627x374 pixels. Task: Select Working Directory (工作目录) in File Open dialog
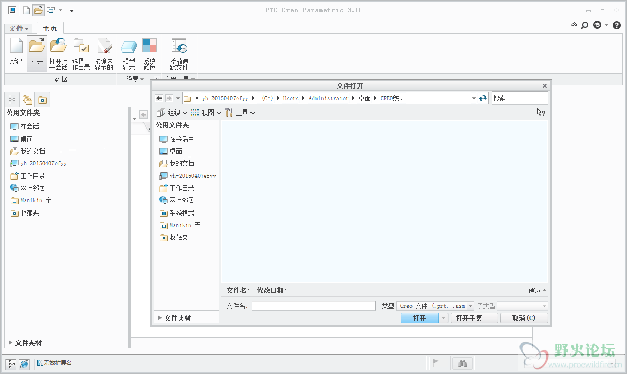(177, 188)
